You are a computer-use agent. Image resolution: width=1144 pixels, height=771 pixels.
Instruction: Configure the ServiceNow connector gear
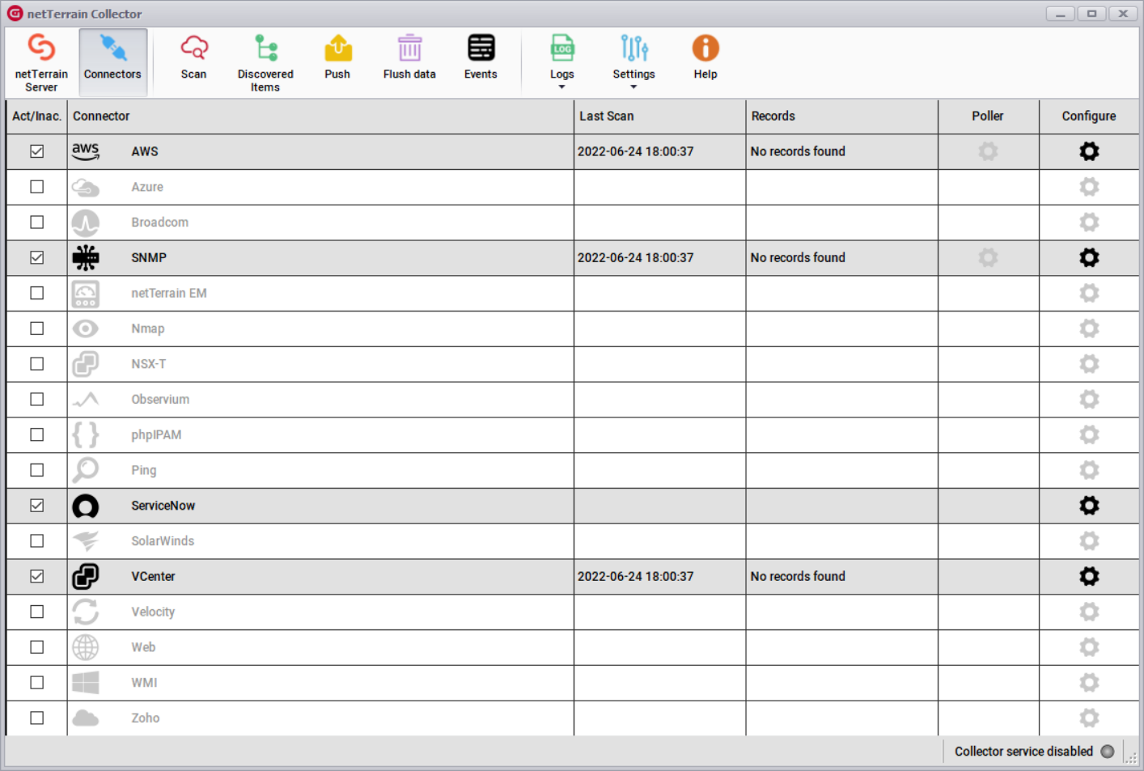1089,506
